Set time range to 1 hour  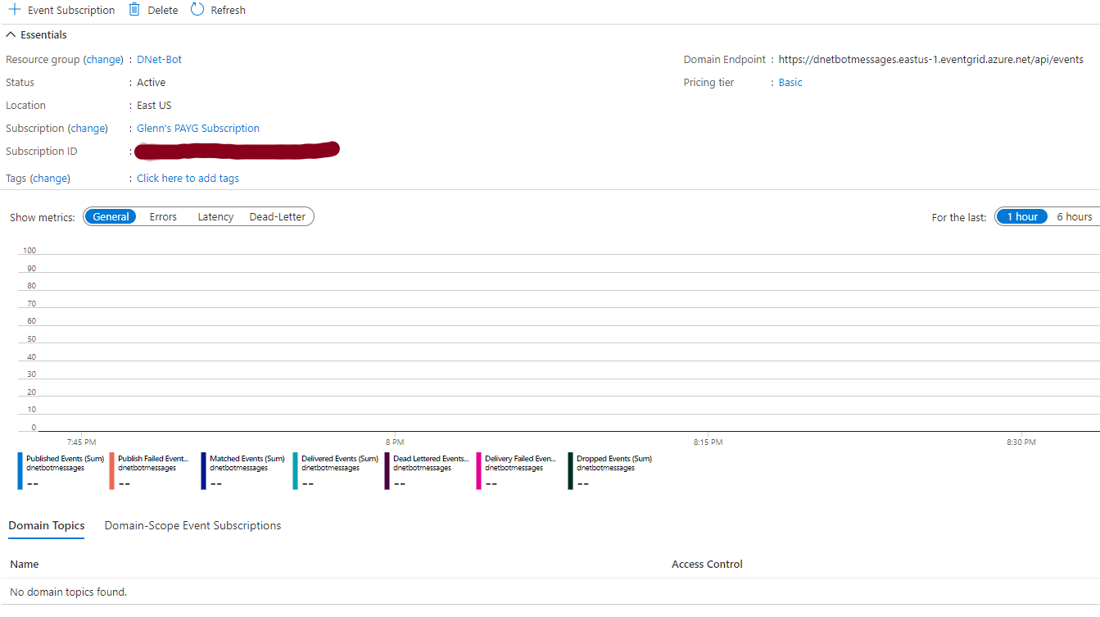point(1021,217)
